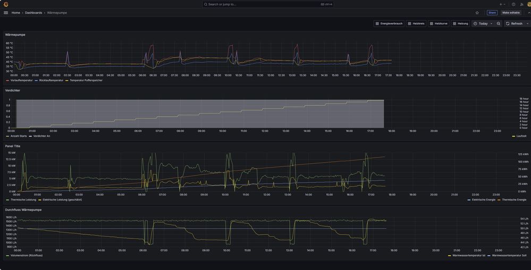Toggle Verdichter An series in legend
This screenshot has height=270, width=531.
41,136
